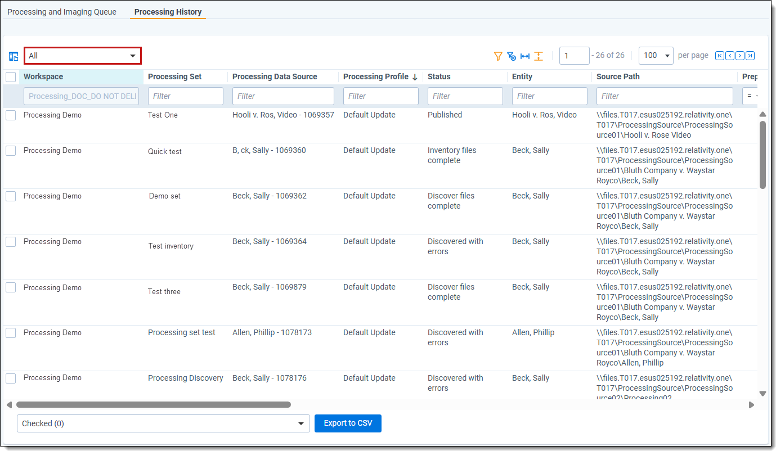Go to the next page of results
Screen dimensions: 776x451
click(740, 56)
